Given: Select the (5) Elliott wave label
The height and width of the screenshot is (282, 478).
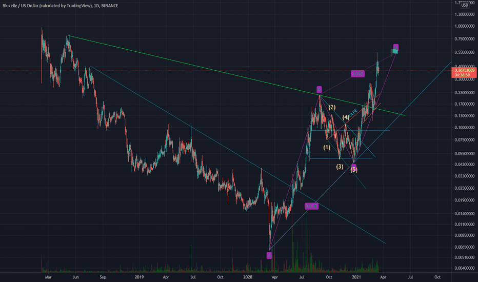Looking at the screenshot, I should 354,170.
